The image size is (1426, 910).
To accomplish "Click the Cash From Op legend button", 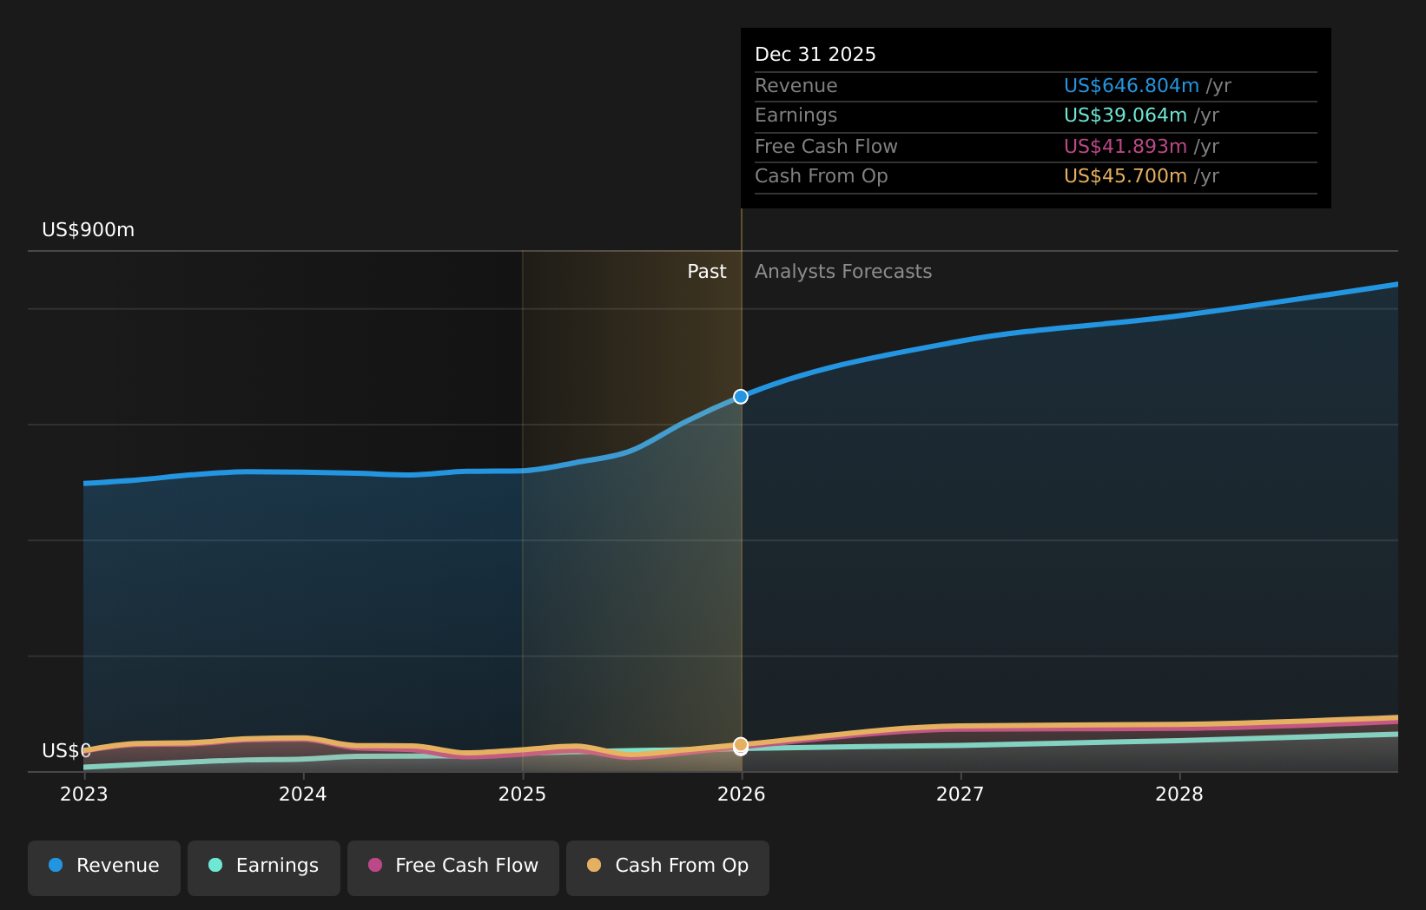I will tap(667, 866).
